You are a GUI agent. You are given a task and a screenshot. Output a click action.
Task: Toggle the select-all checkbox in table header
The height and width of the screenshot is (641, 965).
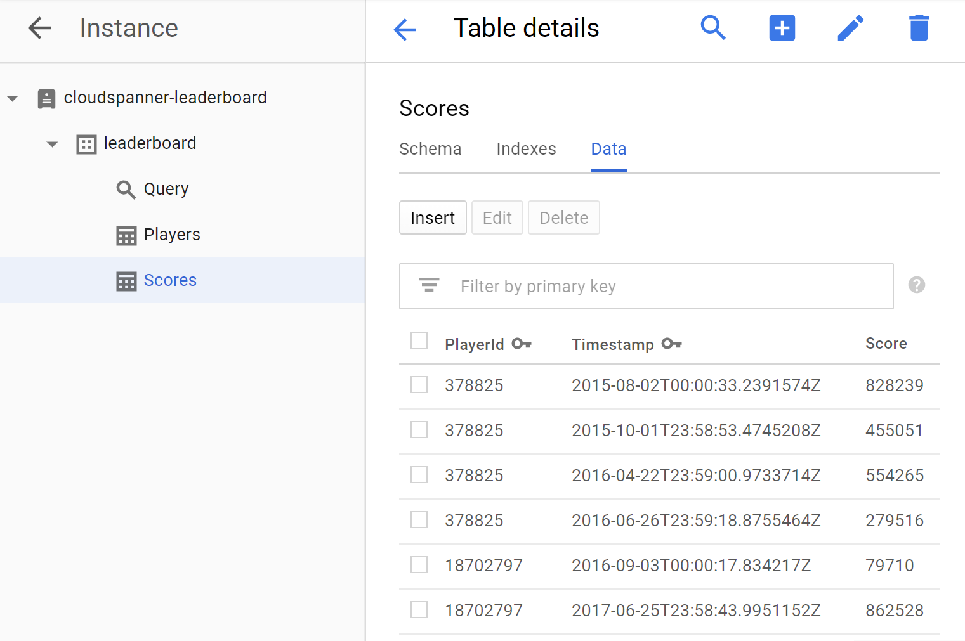[419, 341]
